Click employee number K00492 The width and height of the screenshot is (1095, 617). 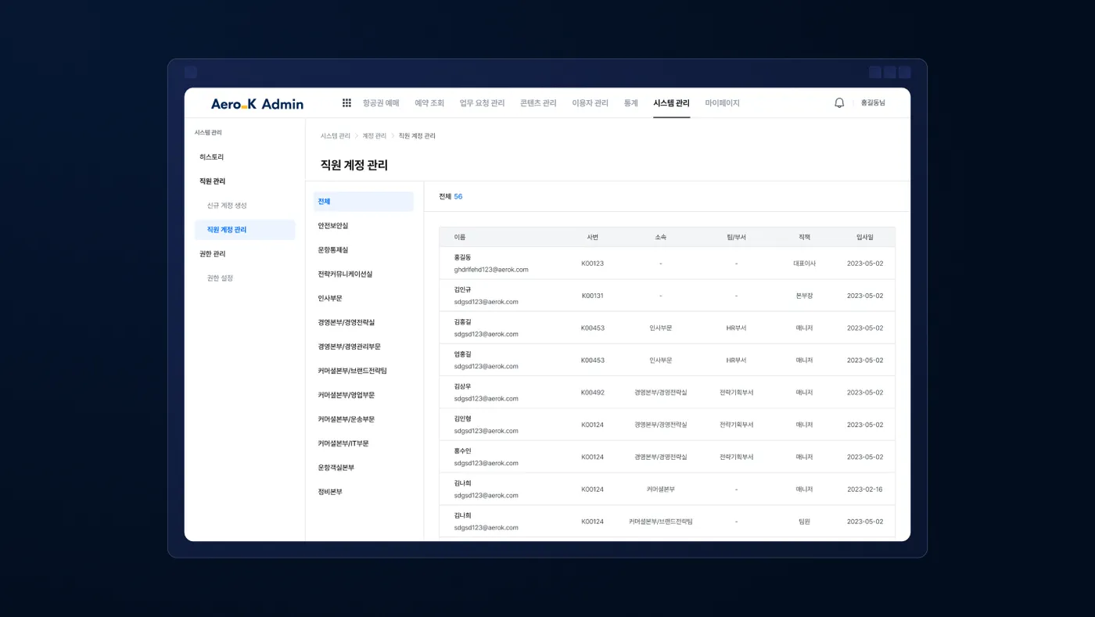click(x=593, y=393)
